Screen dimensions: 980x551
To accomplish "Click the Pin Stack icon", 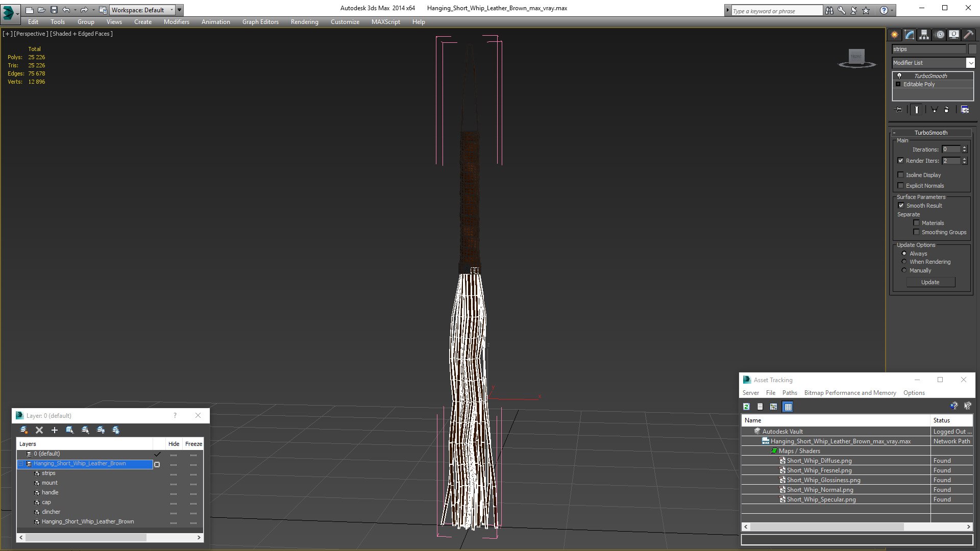I will pyautogui.click(x=899, y=110).
